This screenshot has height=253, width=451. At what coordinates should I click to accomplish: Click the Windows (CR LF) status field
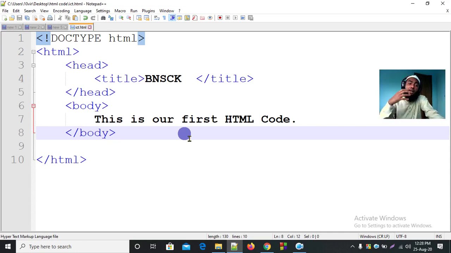[x=375, y=236]
